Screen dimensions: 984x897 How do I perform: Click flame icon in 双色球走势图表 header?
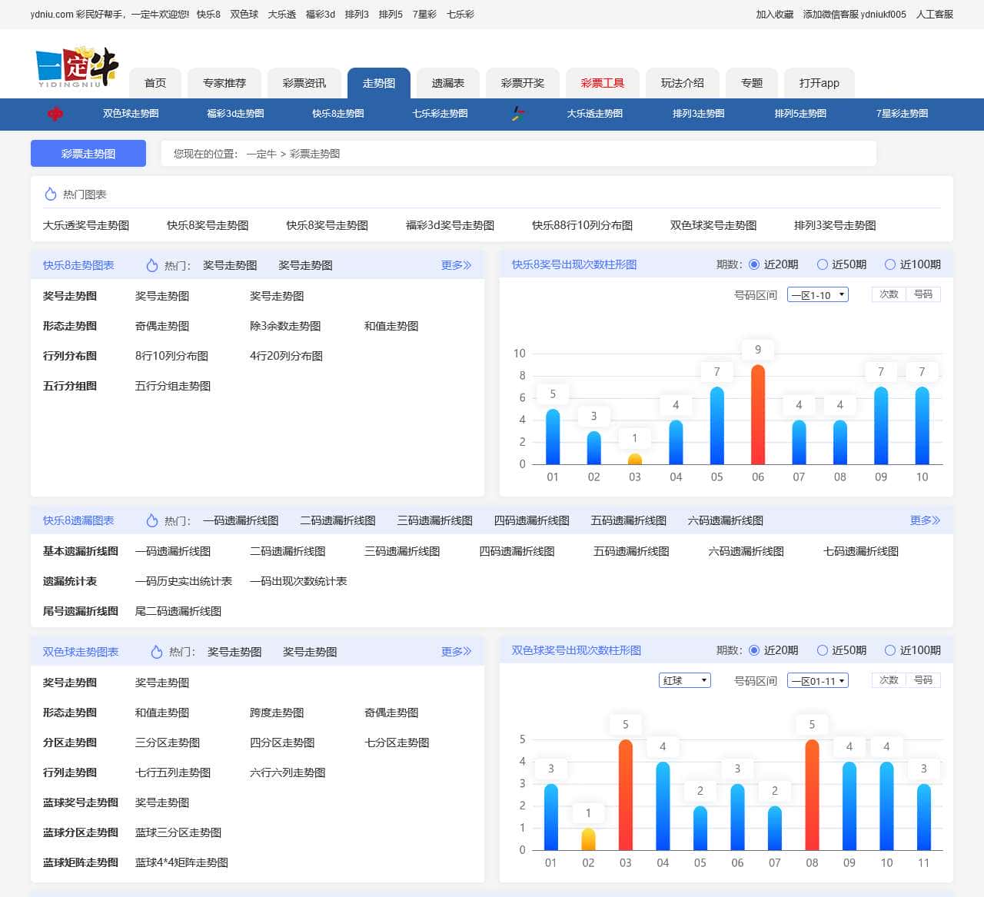[x=157, y=652]
